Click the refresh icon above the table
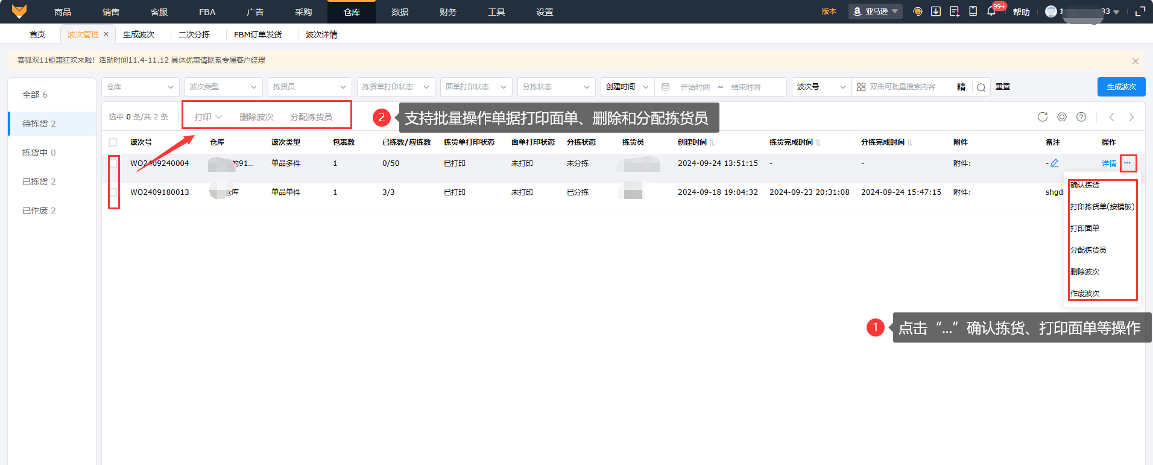The height and width of the screenshot is (465, 1153). (1042, 117)
